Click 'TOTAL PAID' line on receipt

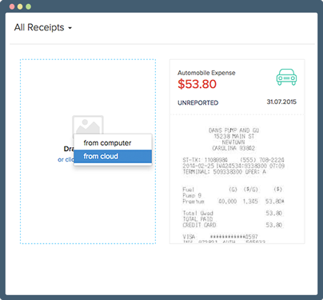pyautogui.click(x=197, y=219)
